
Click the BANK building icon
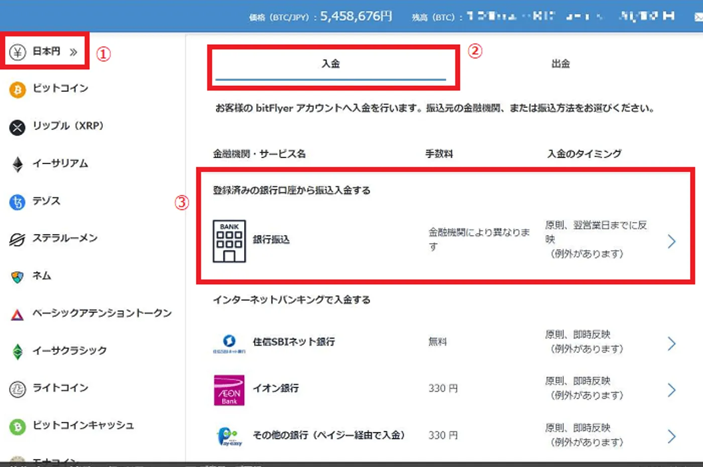pyautogui.click(x=229, y=241)
